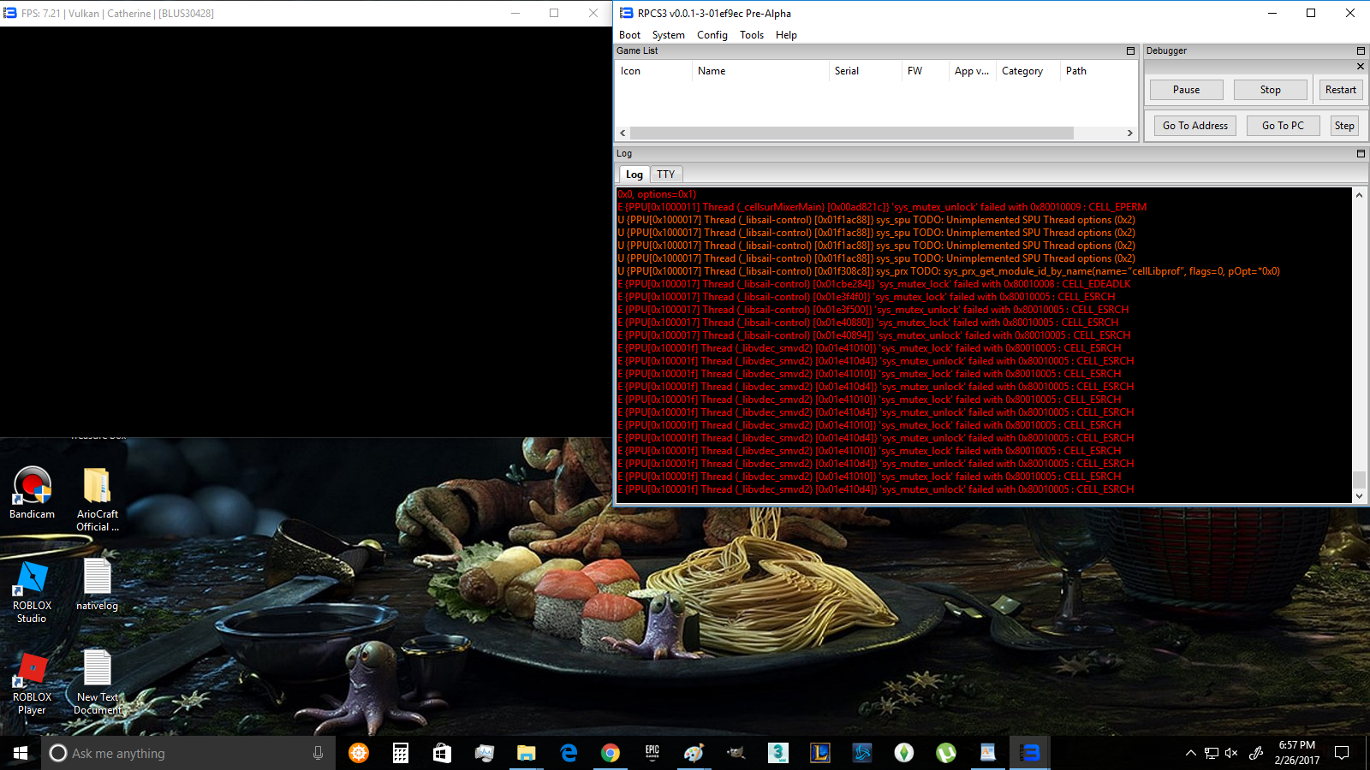This screenshot has width=1370, height=770.
Task: Click the Go To Address button
Action: [1194, 126]
